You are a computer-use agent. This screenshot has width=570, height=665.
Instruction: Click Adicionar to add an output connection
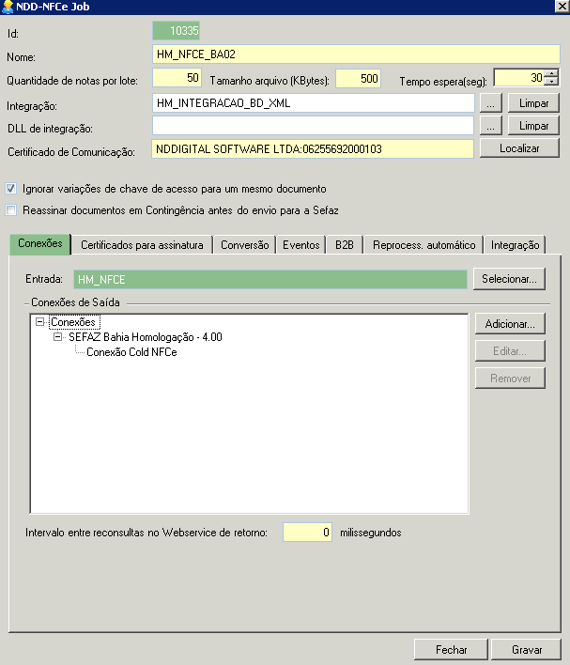click(509, 324)
